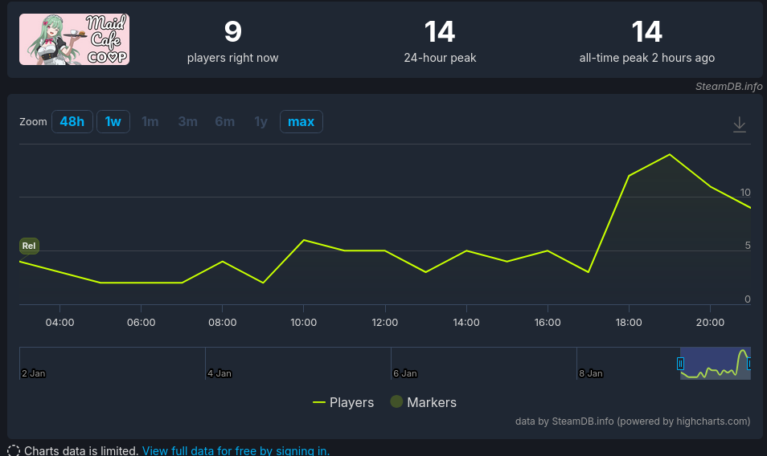
Task: Click the '24-hour peak' stat
Action: pyautogui.click(x=440, y=42)
